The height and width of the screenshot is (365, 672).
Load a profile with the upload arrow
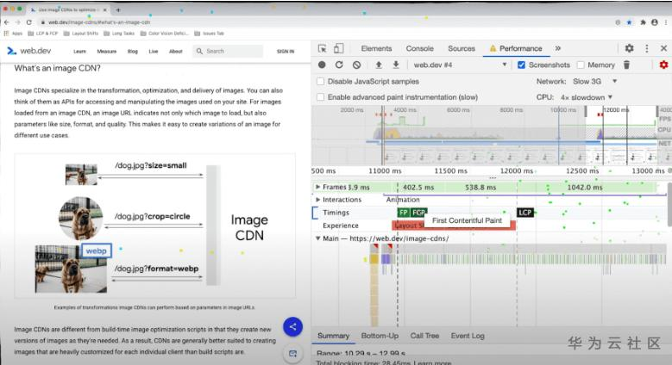point(379,65)
